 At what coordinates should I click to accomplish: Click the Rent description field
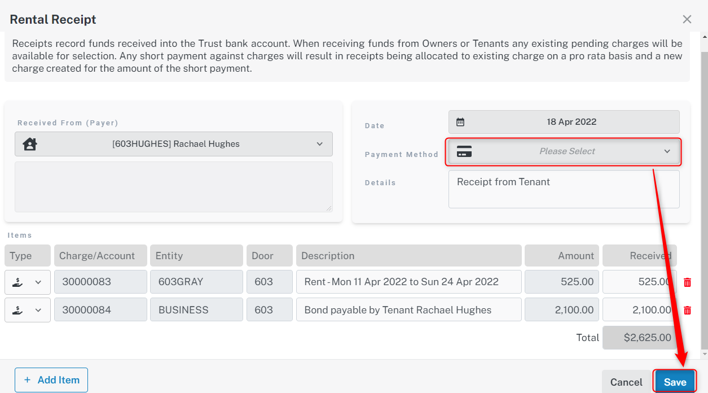click(x=409, y=282)
